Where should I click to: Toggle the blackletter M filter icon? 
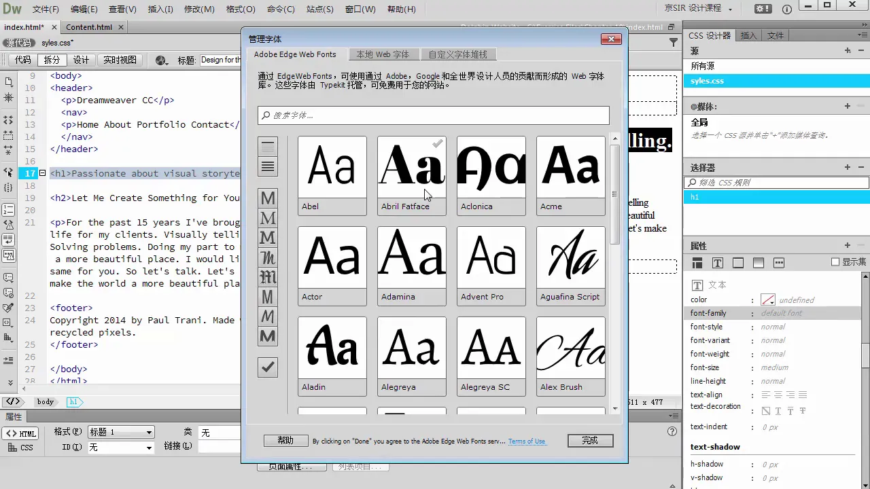[268, 277]
